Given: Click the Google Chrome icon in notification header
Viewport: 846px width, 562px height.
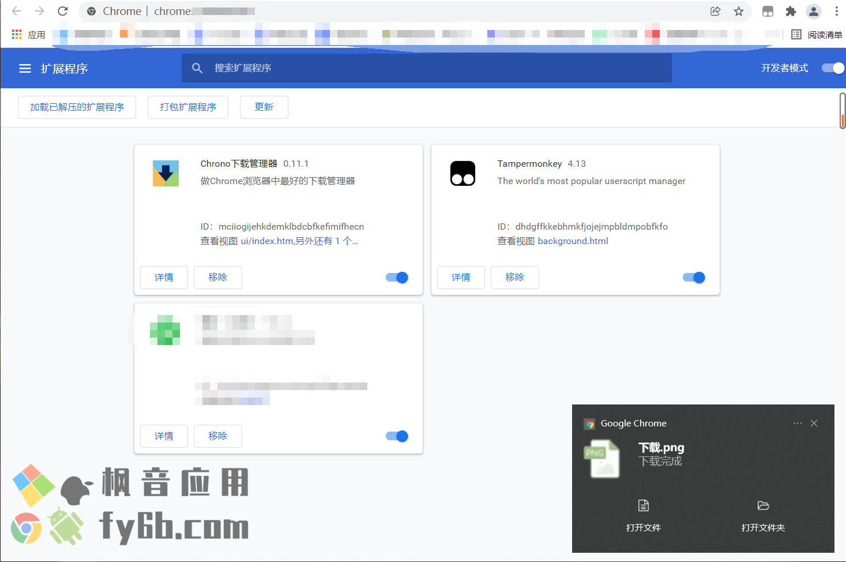Looking at the screenshot, I should (x=589, y=424).
